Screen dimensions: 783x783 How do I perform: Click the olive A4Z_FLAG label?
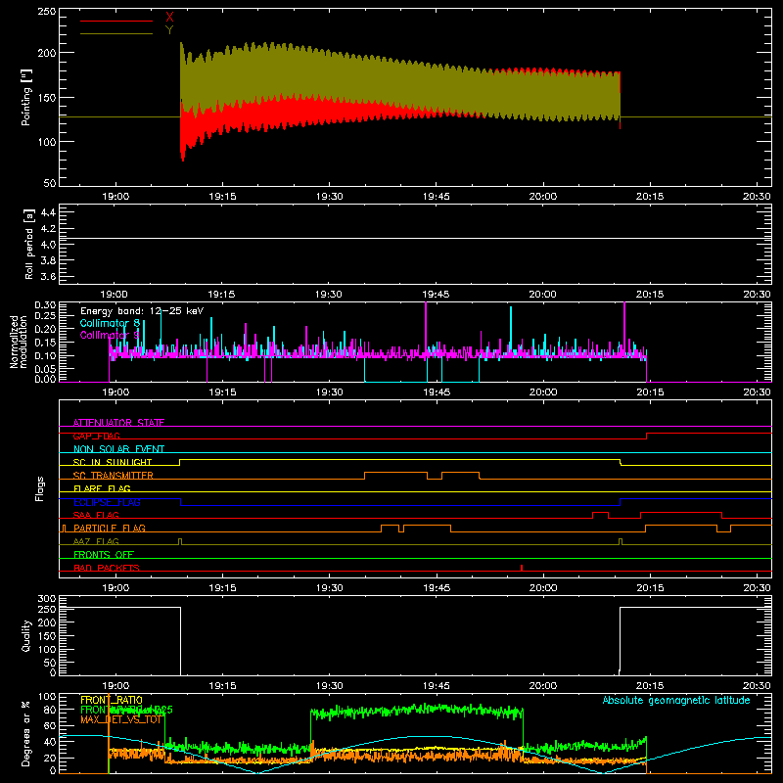pos(96,541)
